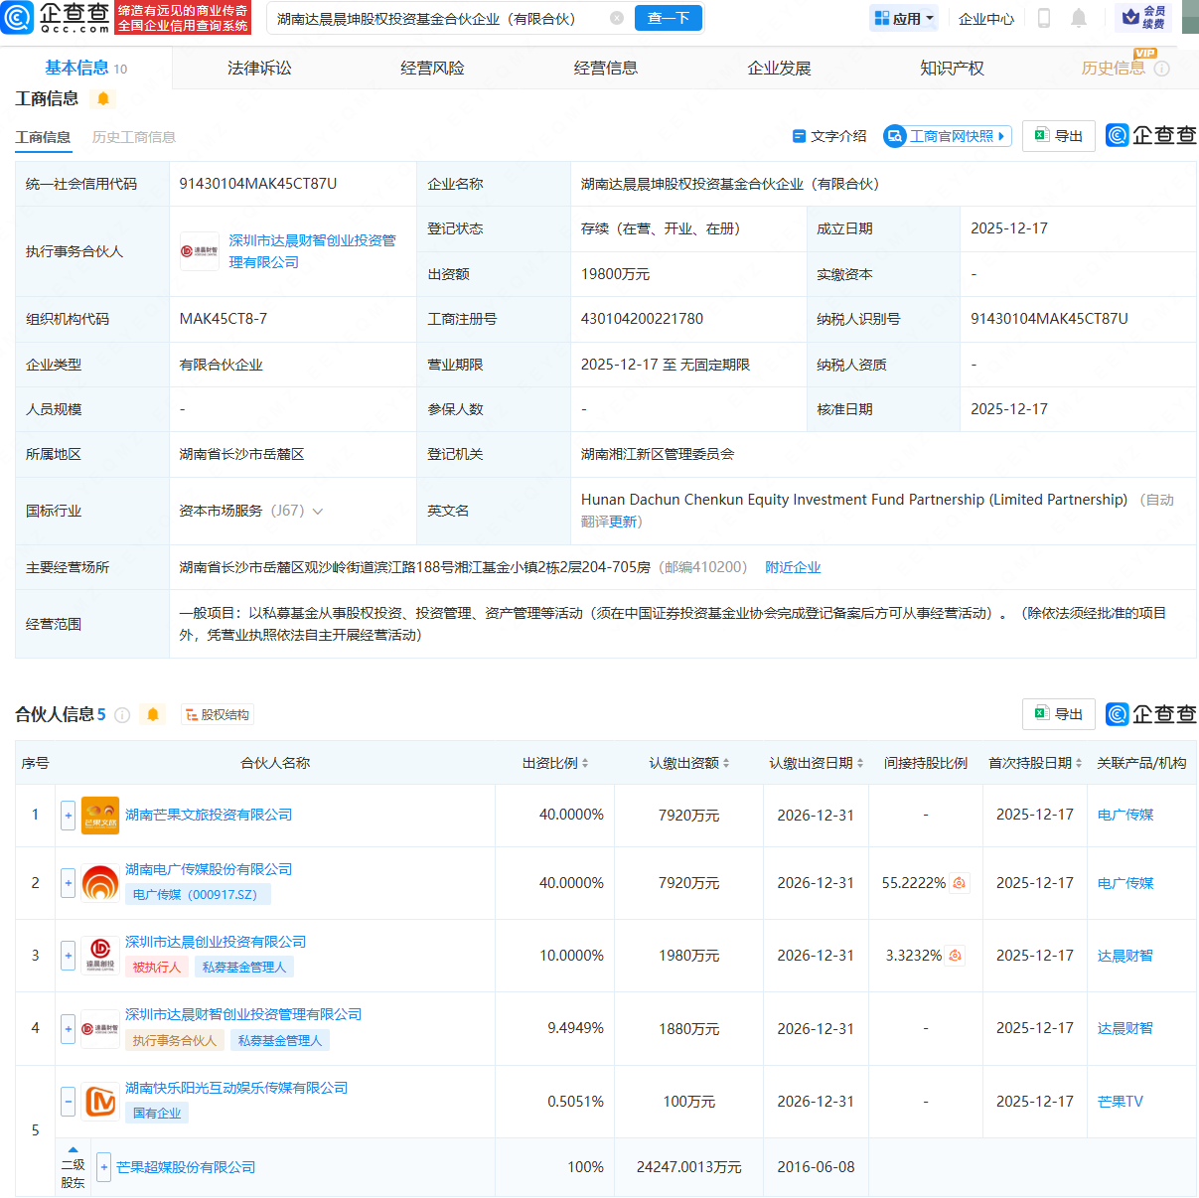The image size is (1199, 1198).
Task: Collapse partner row 湖南快乐阳光互动娱乐传媒
Action: [x=68, y=1101]
